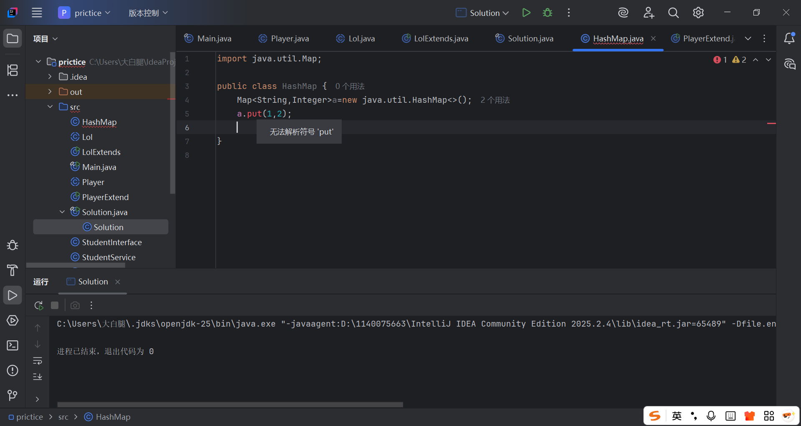Start debugging with the bug icon
The height and width of the screenshot is (426, 801).
tap(547, 13)
